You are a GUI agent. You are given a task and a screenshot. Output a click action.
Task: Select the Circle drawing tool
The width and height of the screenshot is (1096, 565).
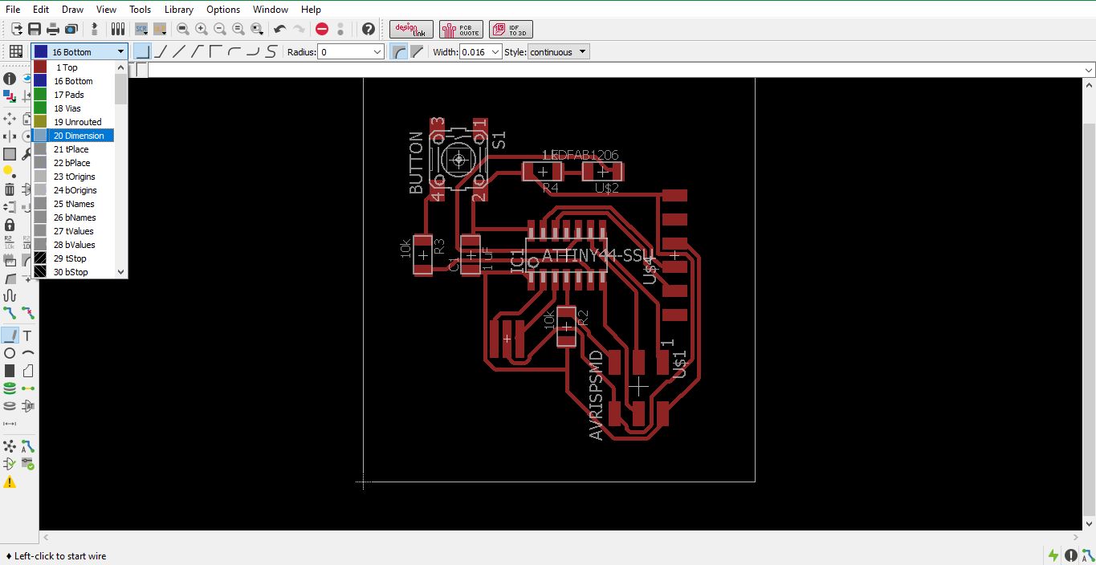[10, 353]
